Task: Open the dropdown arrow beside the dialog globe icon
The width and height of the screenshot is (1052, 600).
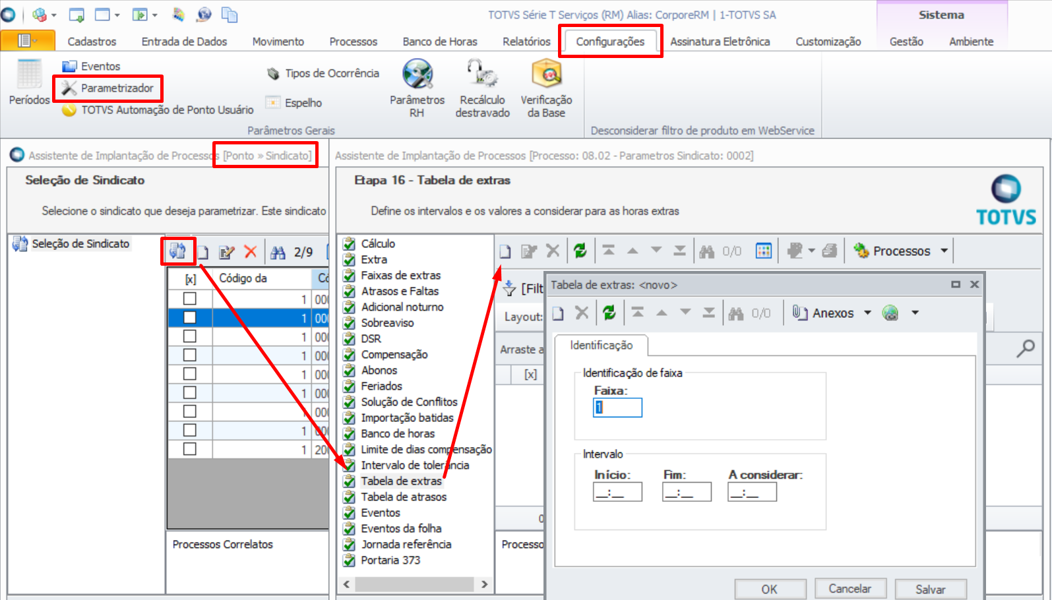Action: click(915, 313)
